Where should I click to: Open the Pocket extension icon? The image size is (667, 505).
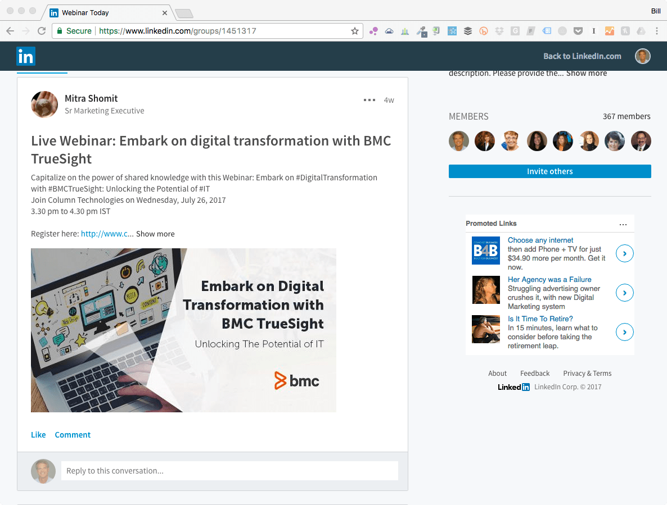578,31
